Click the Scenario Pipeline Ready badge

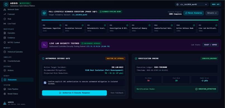[110, 12]
